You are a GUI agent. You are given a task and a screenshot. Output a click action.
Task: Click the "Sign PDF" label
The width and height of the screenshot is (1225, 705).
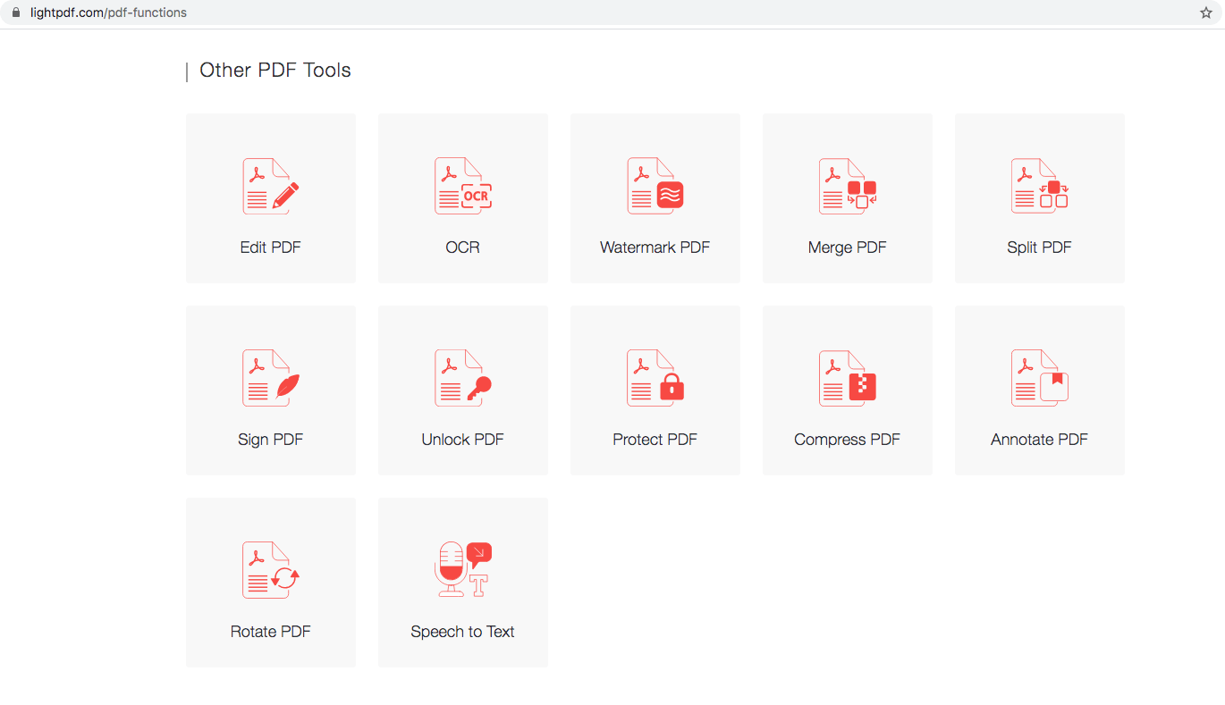(x=271, y=440)
